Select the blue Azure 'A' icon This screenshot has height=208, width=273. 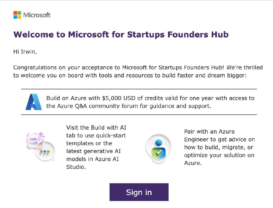coord(33,101)
